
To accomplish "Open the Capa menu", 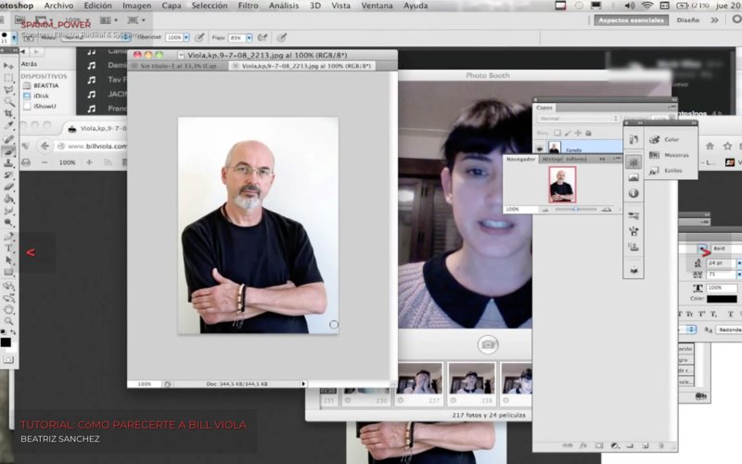I will coord(172,6).
